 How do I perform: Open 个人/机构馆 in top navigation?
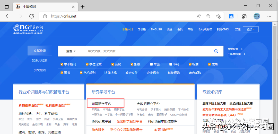(205, 29)
